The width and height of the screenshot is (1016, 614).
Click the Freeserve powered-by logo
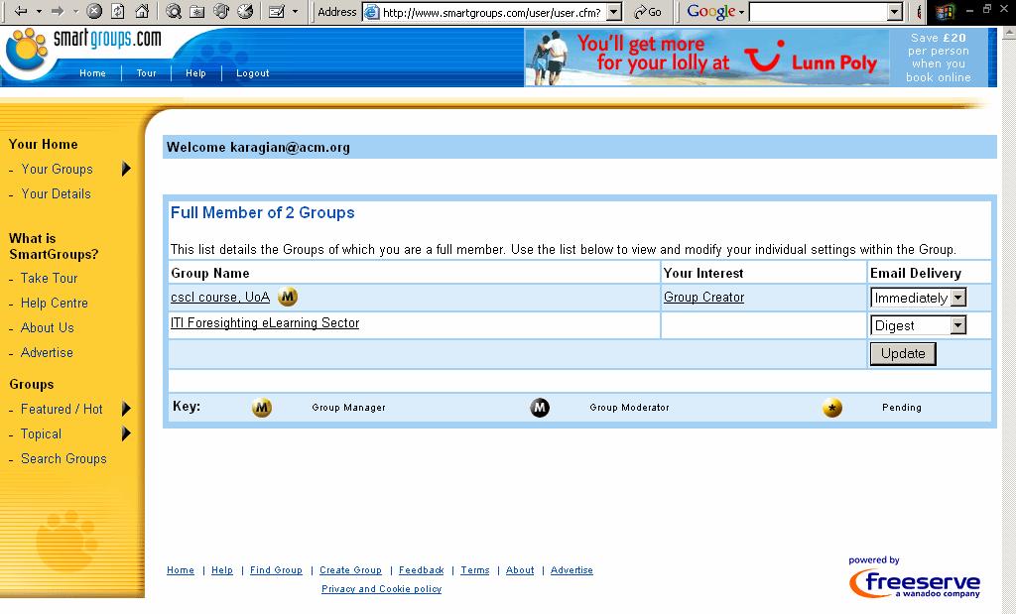[914, 577]
